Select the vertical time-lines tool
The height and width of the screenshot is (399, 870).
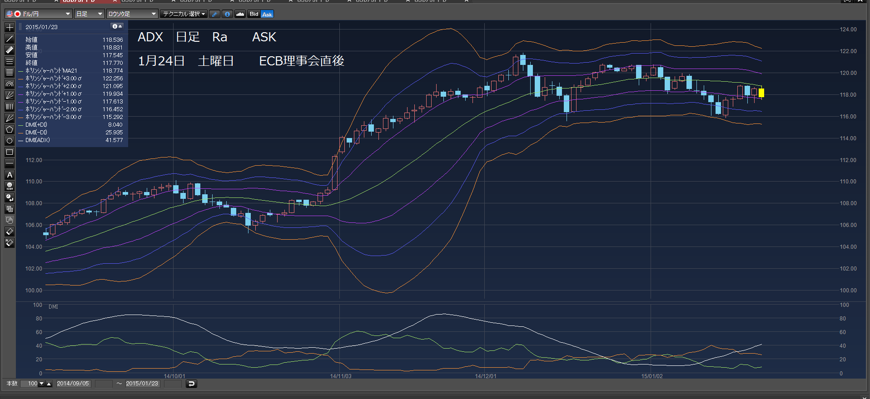(x=10, y=107)
